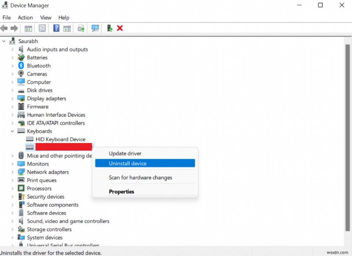Click the Firmware chip icon

tap(21, 106)
